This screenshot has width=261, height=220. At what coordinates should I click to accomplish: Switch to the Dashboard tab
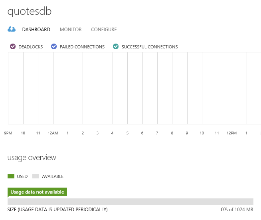(36, 29)
